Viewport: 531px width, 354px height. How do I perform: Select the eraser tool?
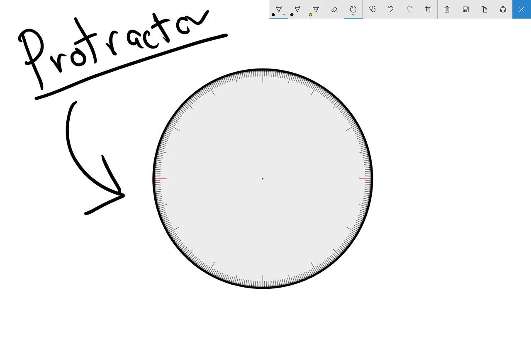pos(334,9)
